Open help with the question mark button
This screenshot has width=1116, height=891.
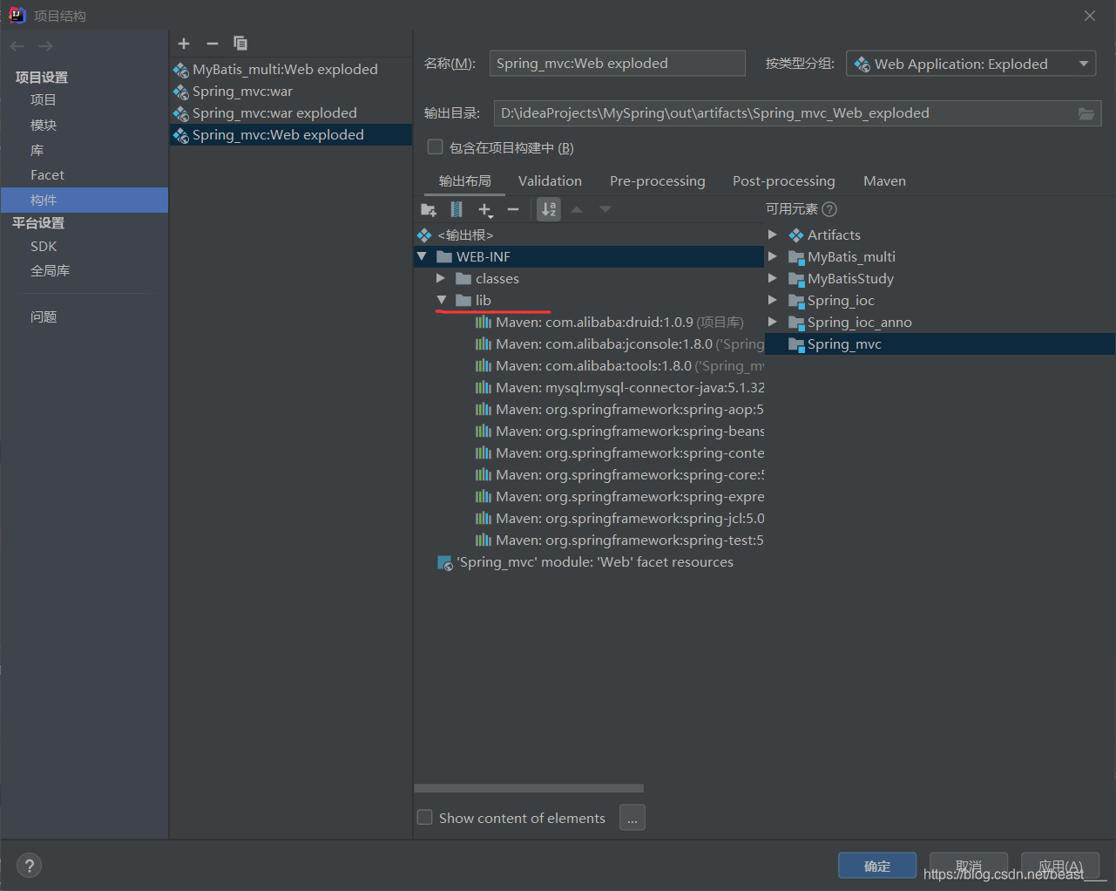coord(29,865)
